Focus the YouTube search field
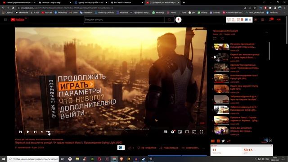Screen dimensions: 288x162 tap(124, 19)
